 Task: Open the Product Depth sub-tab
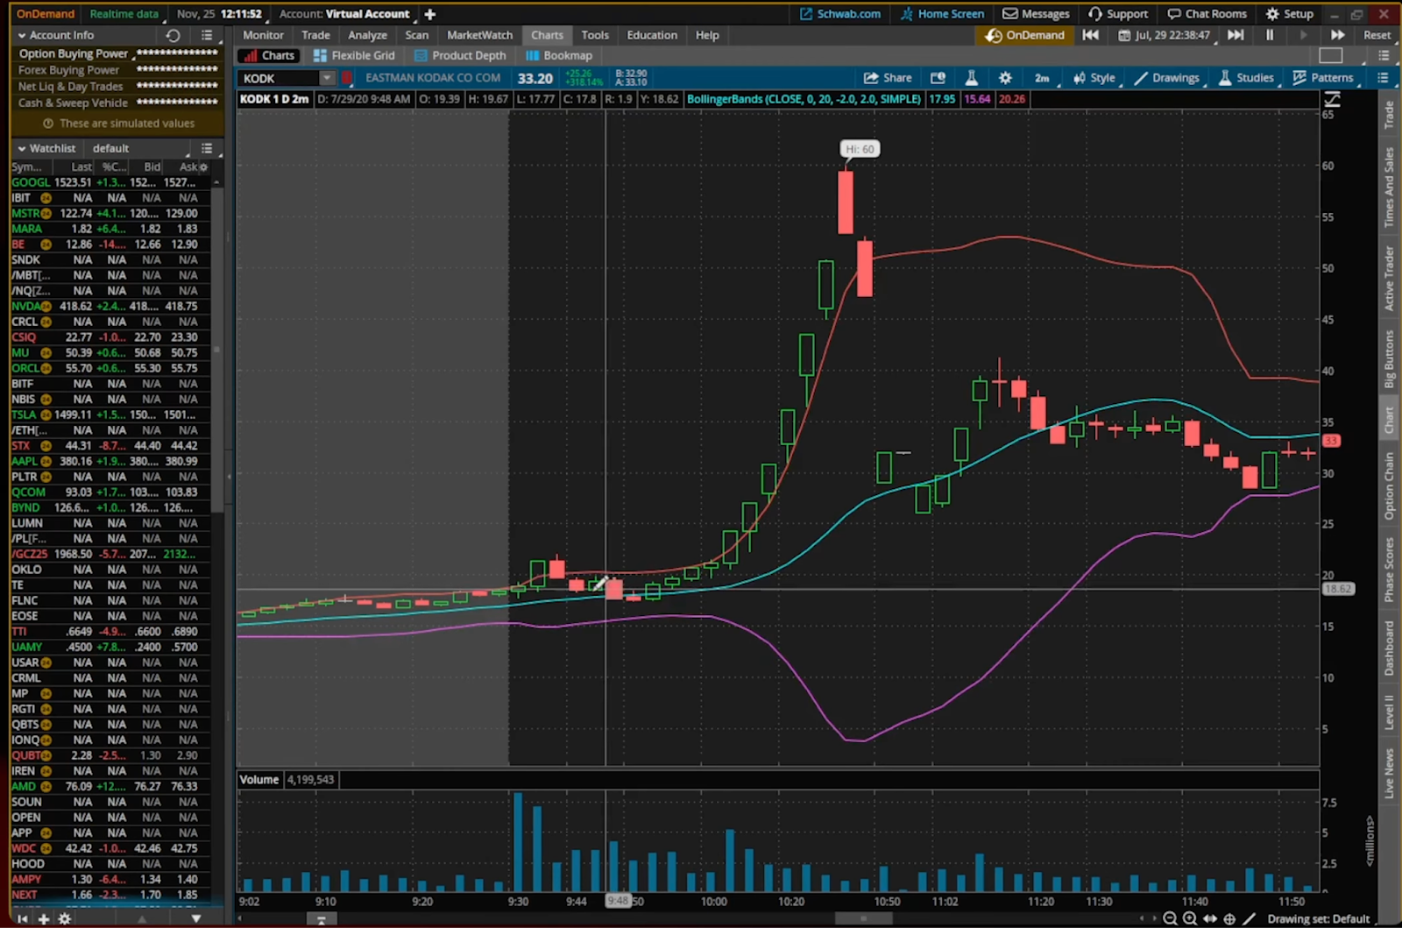pyautogui.click(x=460, y=55)
